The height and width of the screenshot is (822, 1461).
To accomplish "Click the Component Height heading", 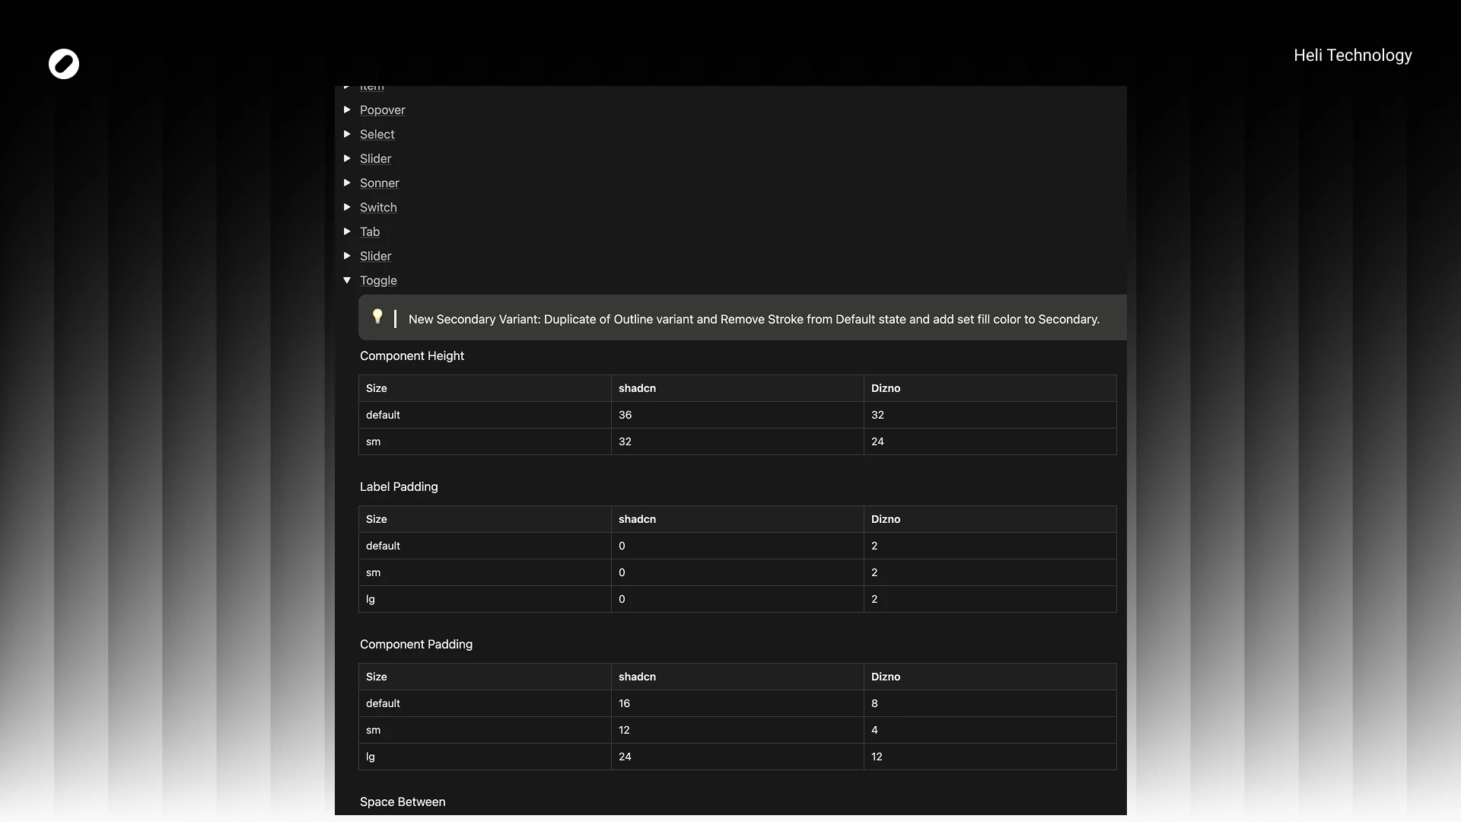I will pyautogui.click(x=412, y=356).
